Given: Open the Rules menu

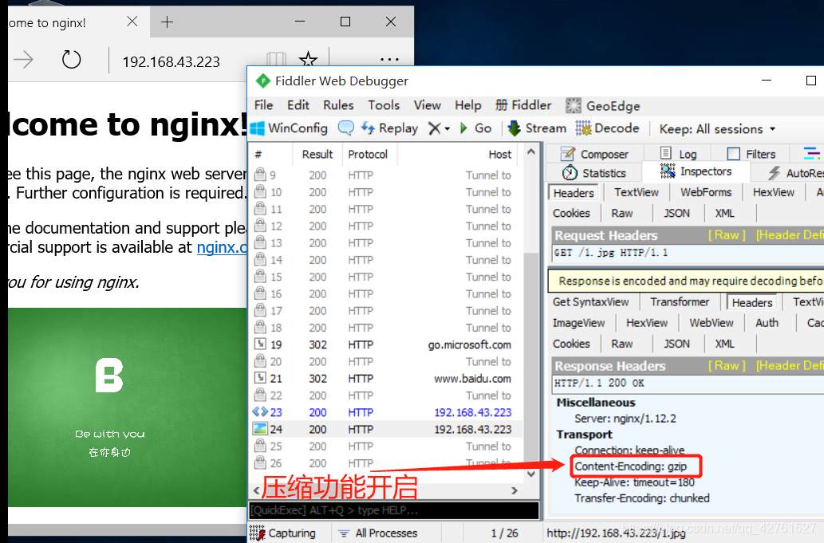Looking at the screenshot, I should point(338,105).
